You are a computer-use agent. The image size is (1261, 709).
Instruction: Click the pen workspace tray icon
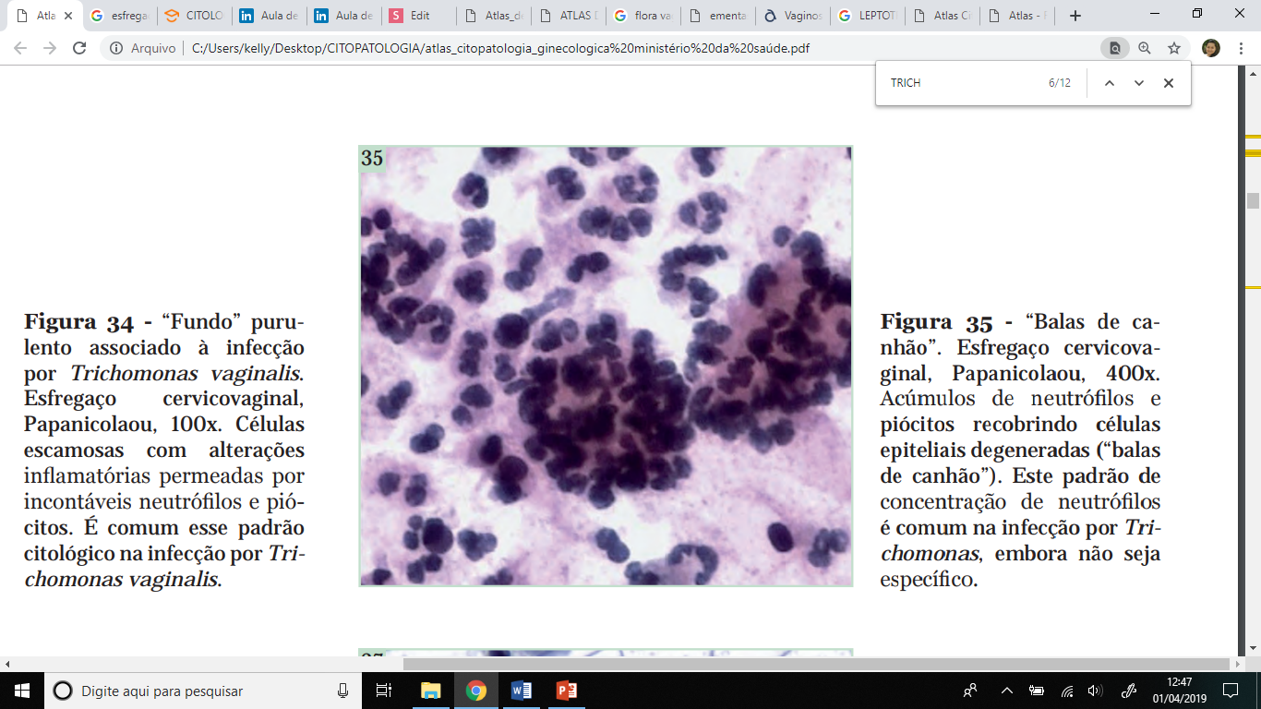1128,691
